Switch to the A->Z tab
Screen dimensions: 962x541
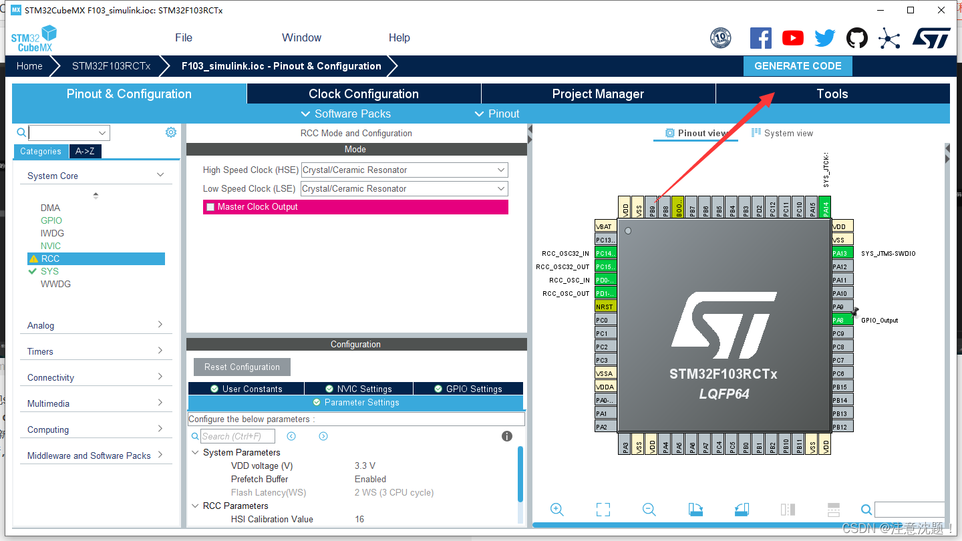tap(85, 152)
